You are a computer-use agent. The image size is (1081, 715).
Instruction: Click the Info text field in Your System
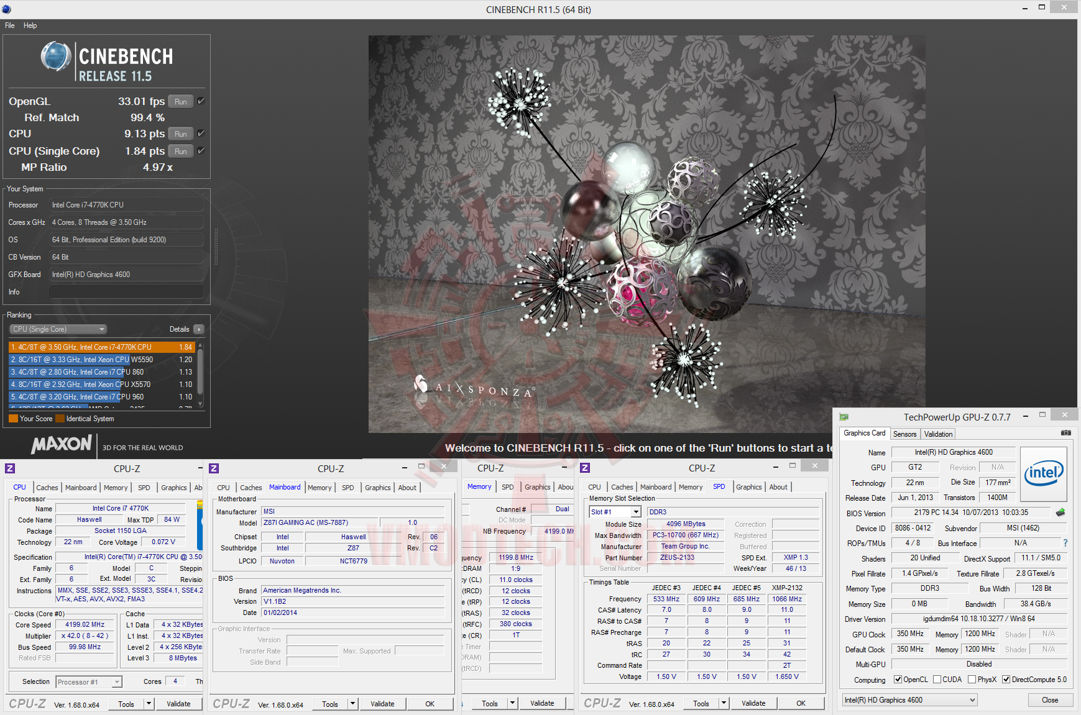(x=126, y=292)
